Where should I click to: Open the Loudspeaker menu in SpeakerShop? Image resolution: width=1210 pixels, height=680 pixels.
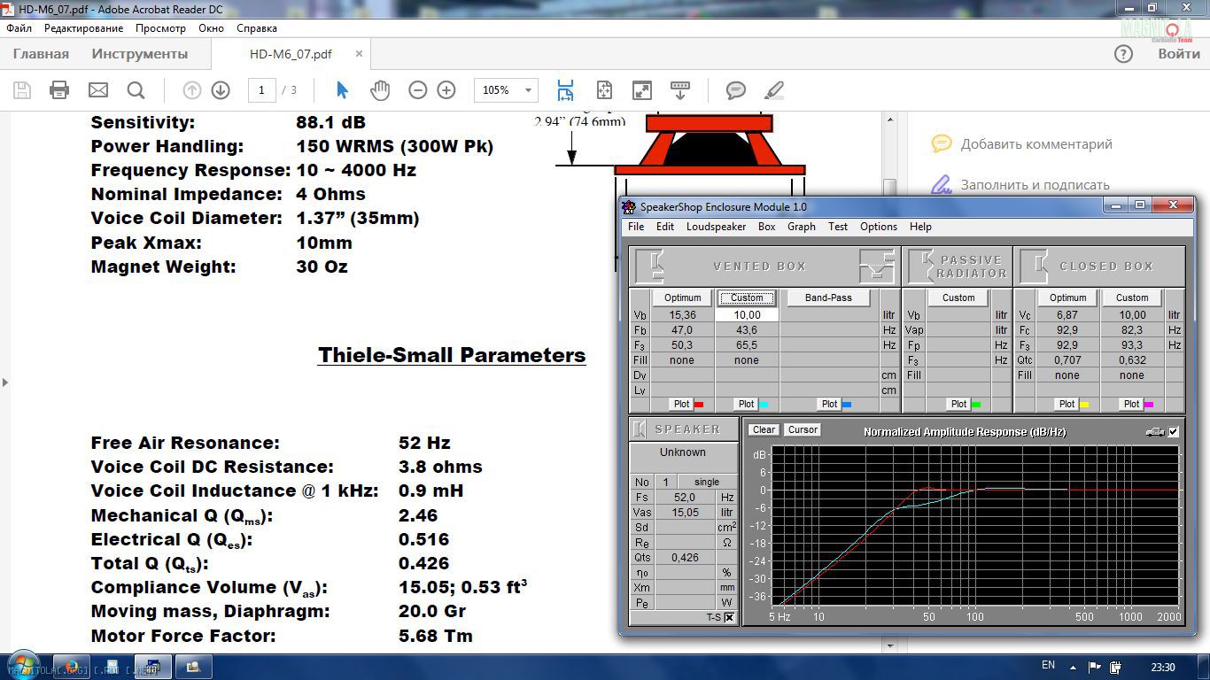(716, 227)
